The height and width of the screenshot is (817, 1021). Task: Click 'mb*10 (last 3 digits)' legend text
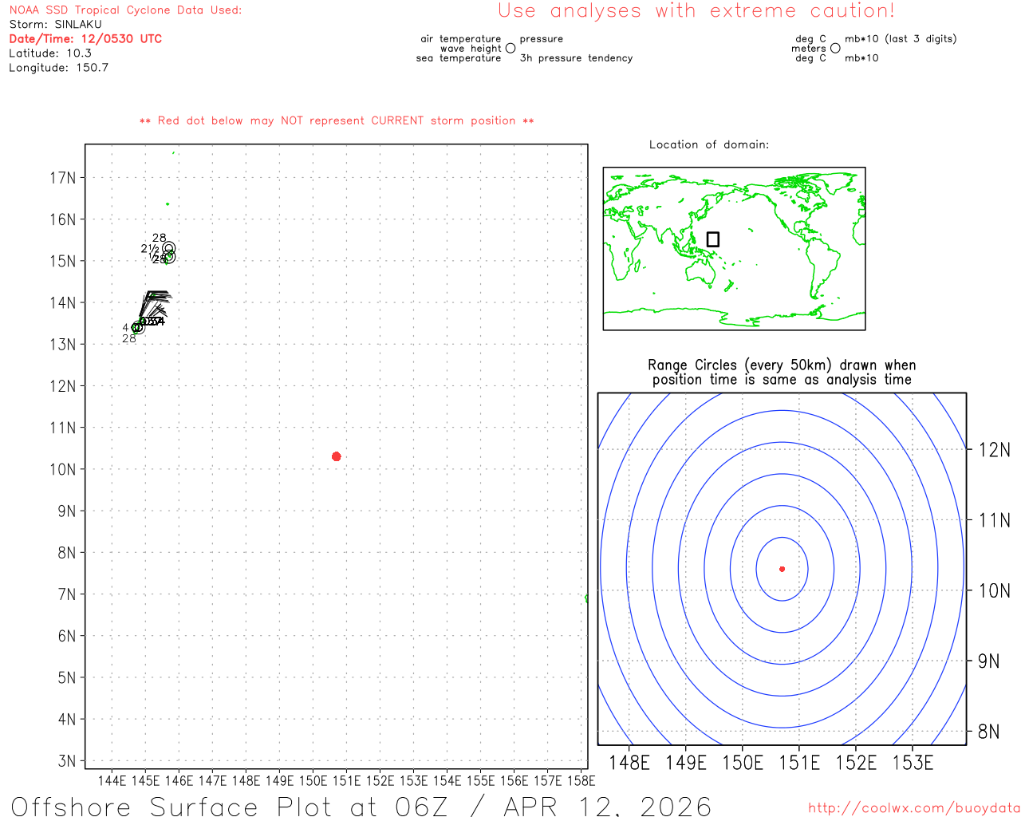coord(901,38)
